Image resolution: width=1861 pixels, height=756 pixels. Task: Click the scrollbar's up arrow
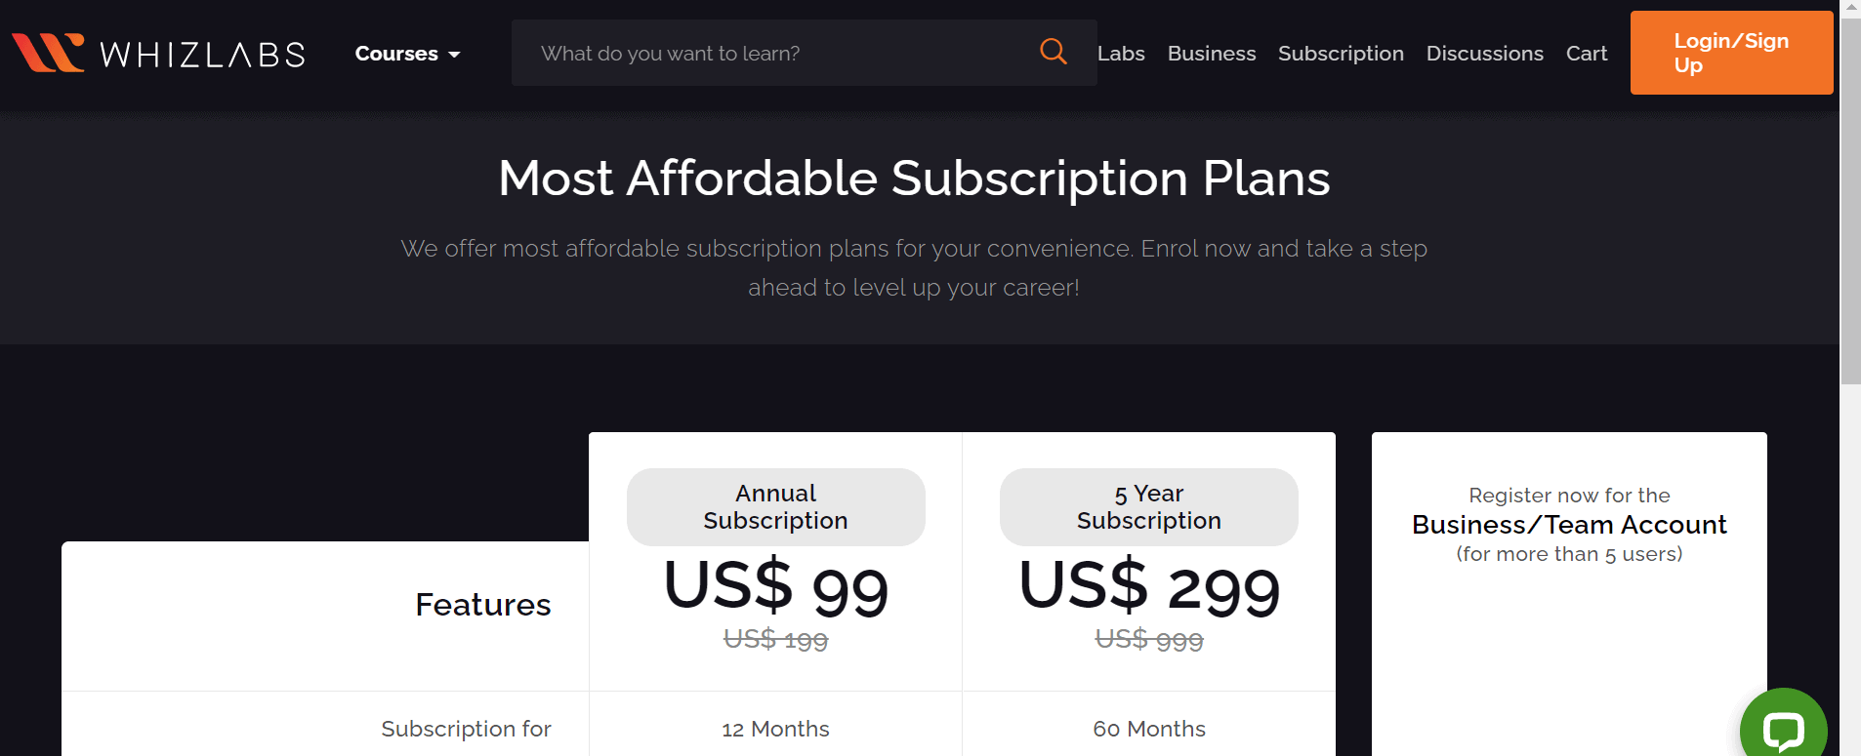point(1850,7)
